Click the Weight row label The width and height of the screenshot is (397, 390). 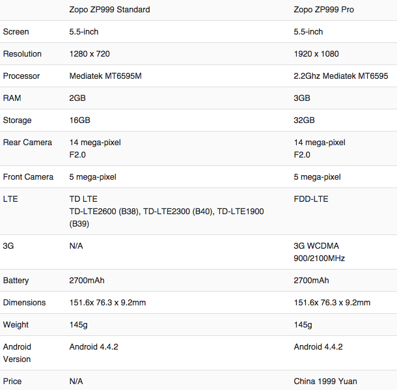click(16, 325)
